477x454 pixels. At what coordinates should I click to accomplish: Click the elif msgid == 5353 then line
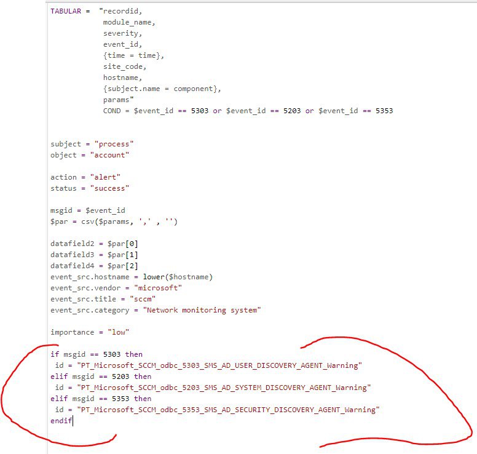click(101, 399)
